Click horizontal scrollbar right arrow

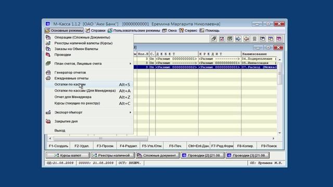[273, 139]
